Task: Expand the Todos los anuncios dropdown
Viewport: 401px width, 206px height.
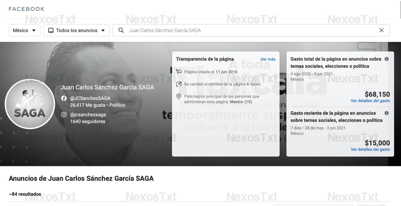Action: point(103,30)
